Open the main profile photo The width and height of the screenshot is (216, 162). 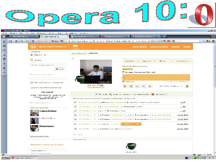pos(96,71)
